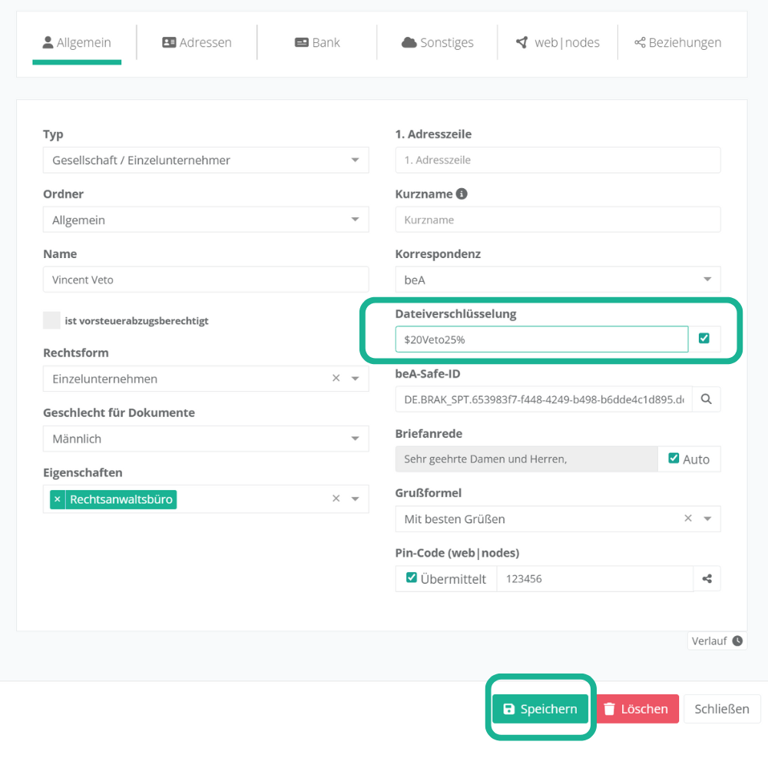
Task: Open the Geschlecht für Dokumente dropdown
Action: pos(206,439)
